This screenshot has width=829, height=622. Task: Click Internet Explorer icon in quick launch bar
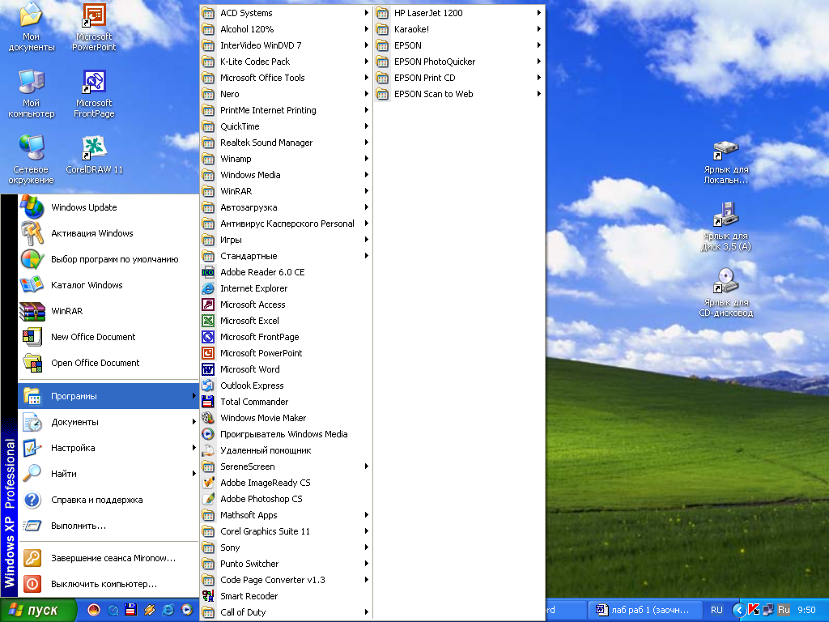click(x=168, y=610)
